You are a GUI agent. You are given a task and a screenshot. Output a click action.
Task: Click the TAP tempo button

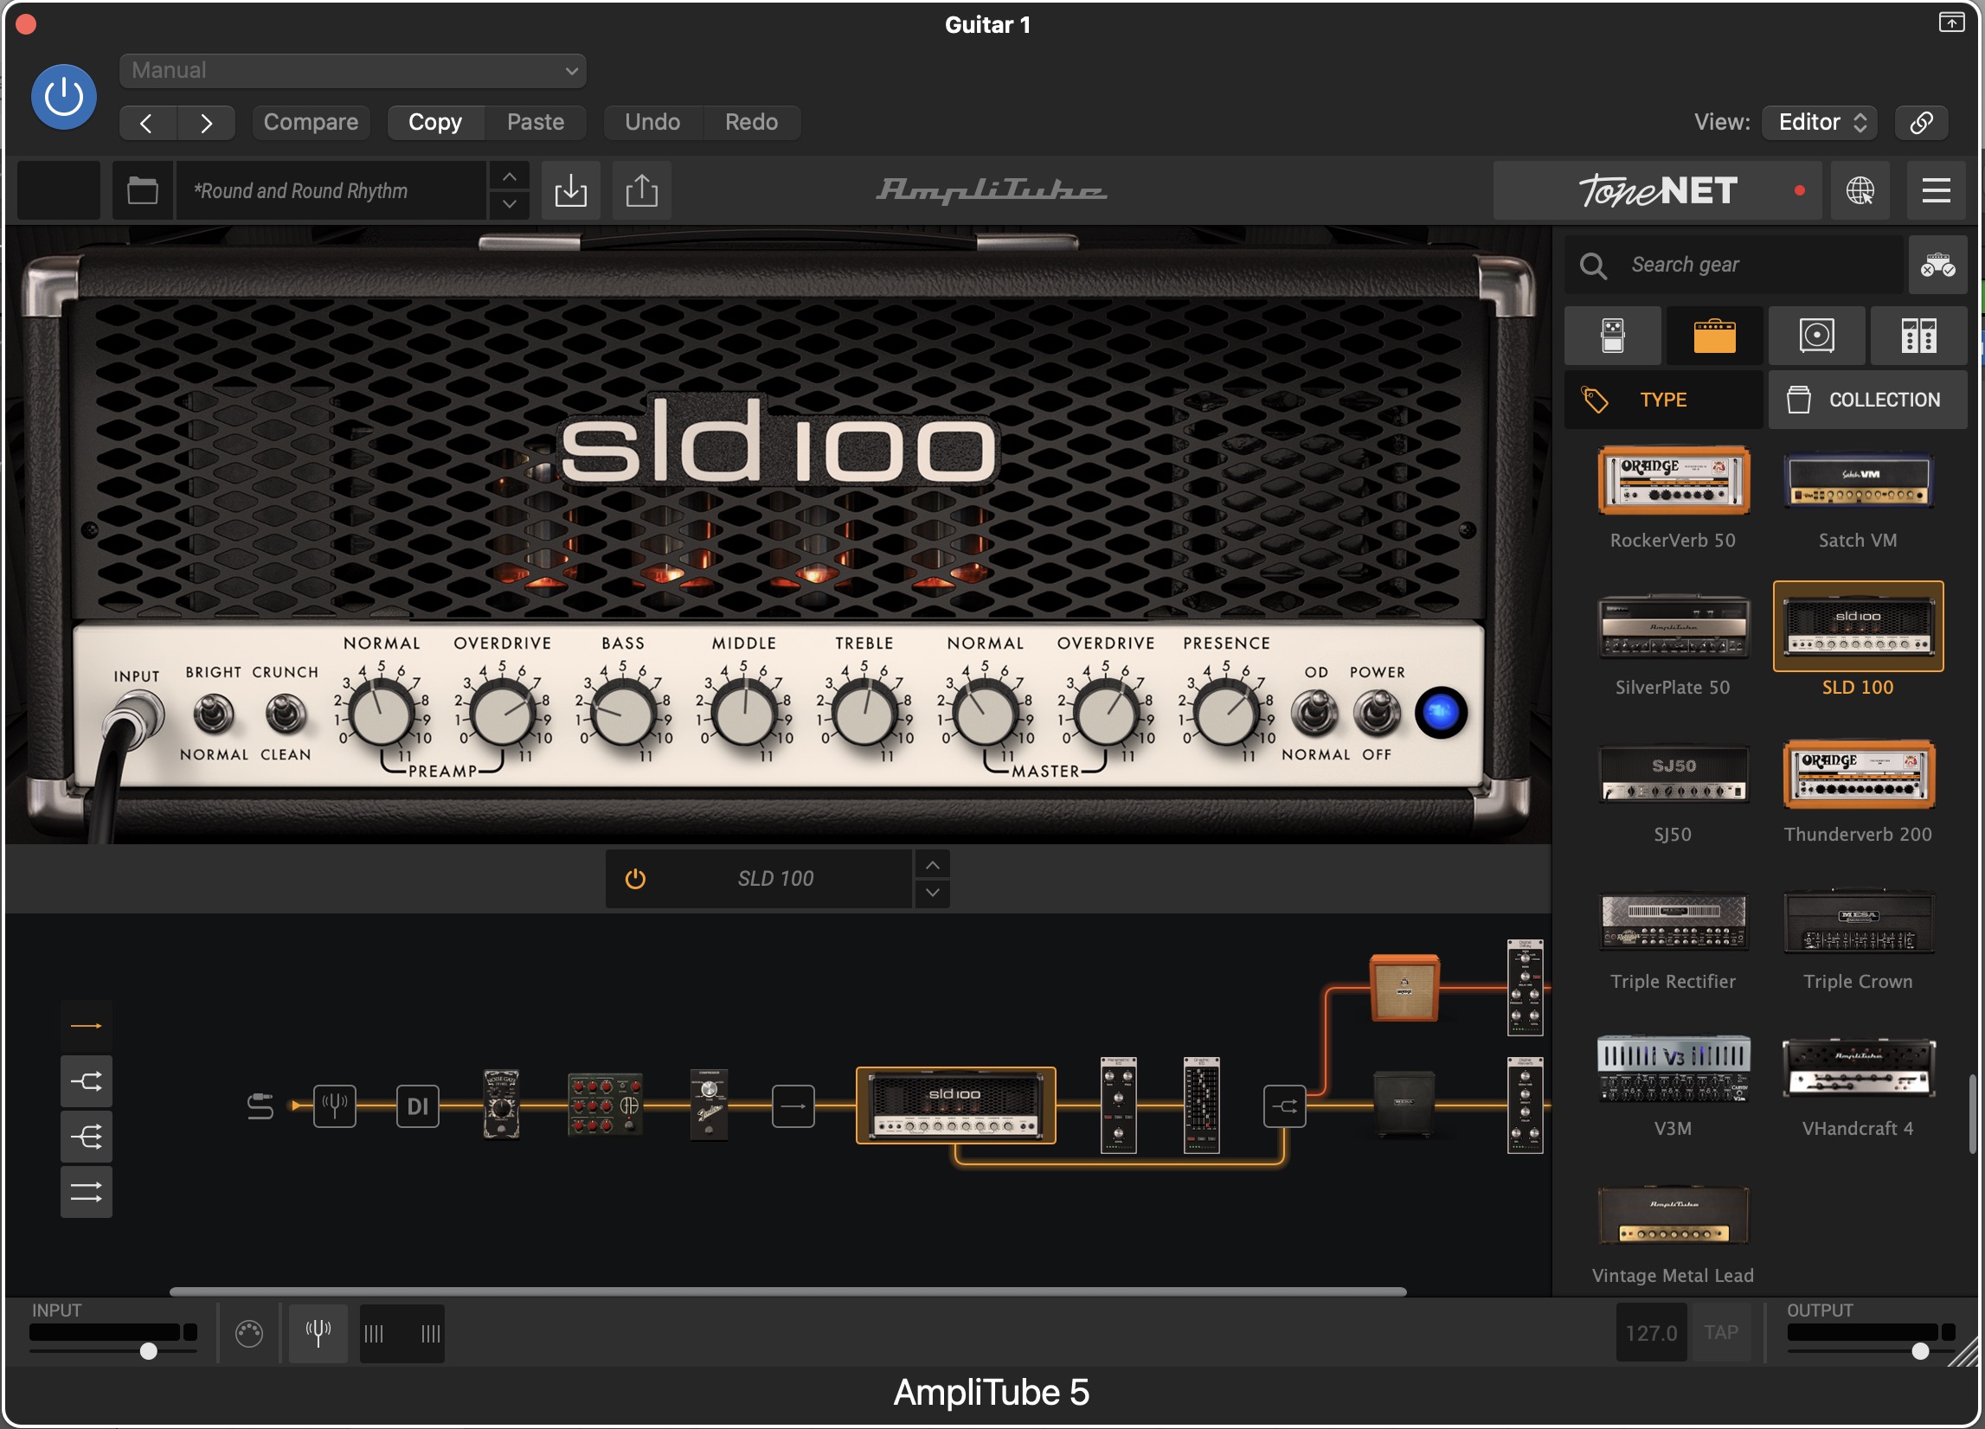(x=1721, y=1332)
